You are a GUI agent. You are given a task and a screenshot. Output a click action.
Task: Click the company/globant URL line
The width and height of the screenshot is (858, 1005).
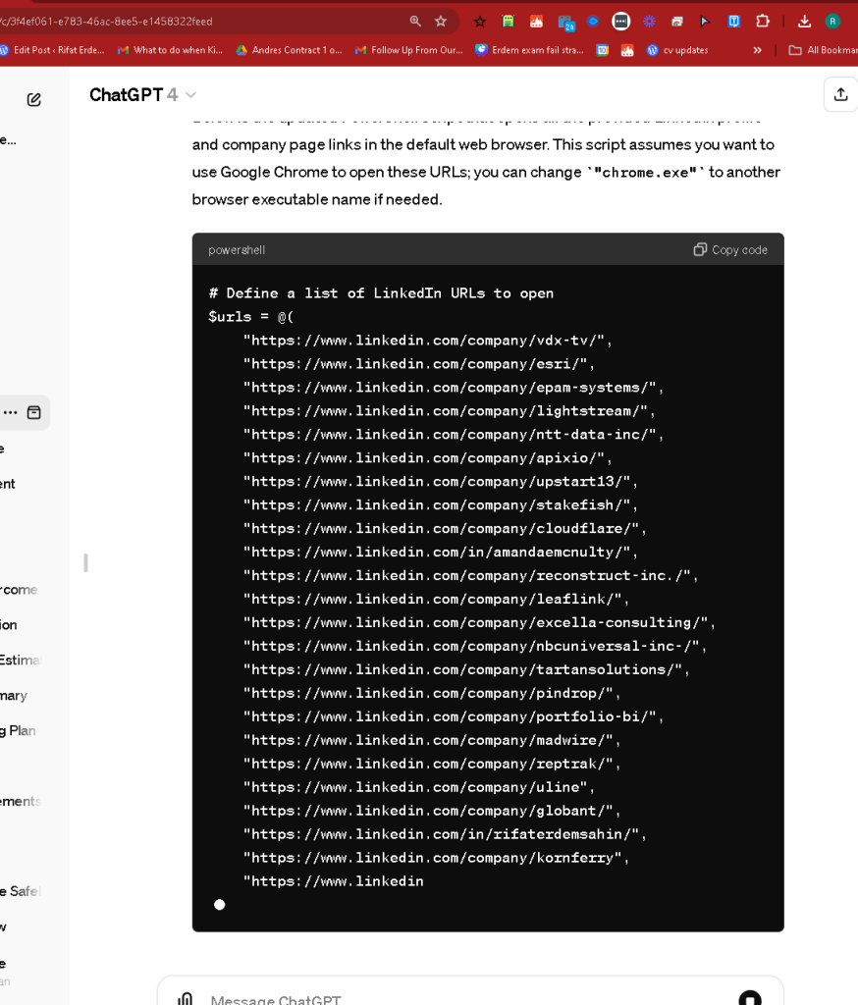coord(432,810)
